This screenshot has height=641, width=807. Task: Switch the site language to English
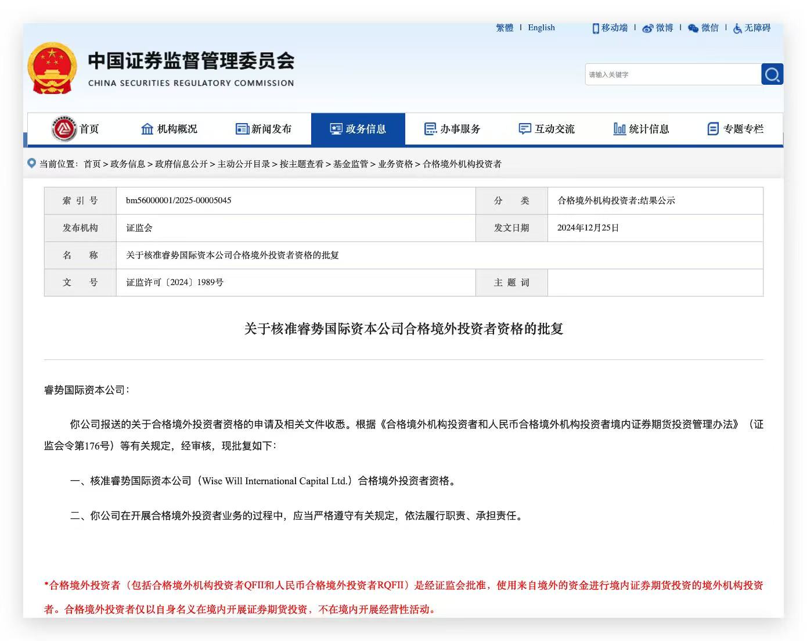coord(541,28)
